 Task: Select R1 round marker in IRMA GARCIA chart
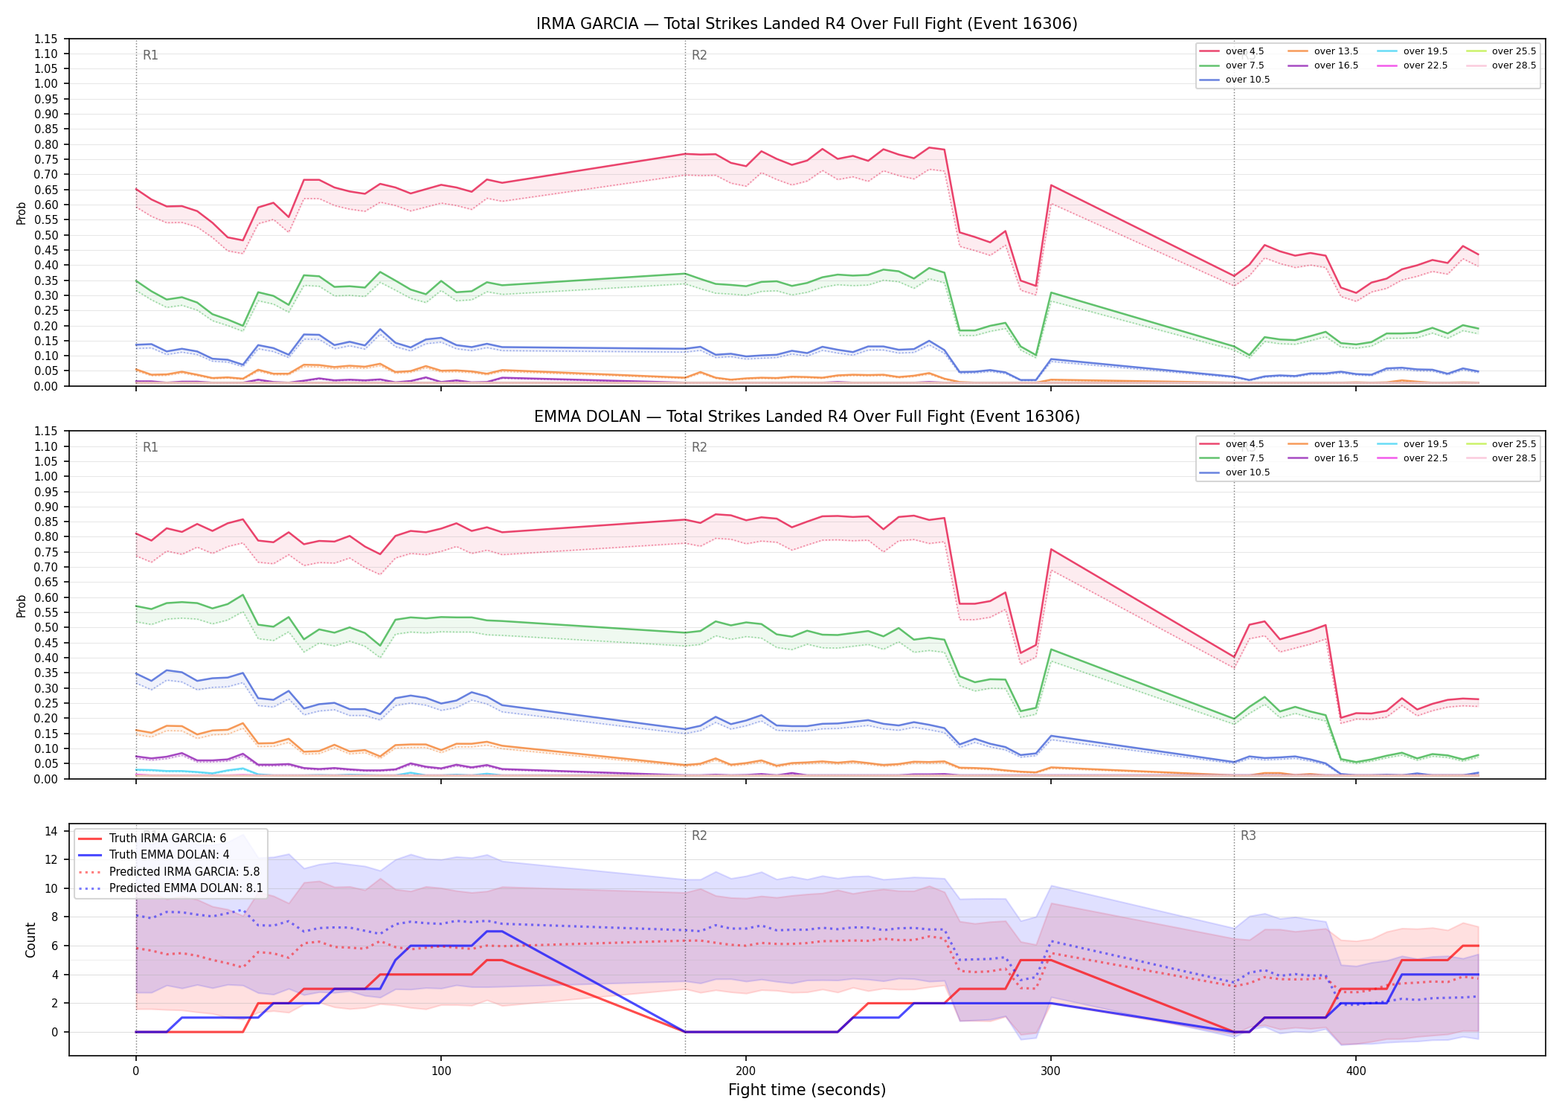(x=150, y=55)
